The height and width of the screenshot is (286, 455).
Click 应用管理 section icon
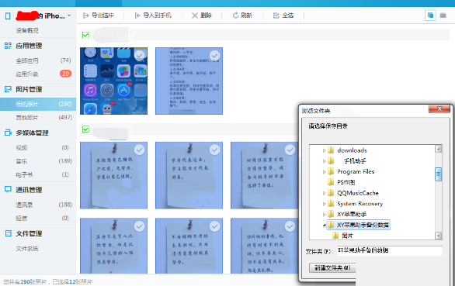8,46
